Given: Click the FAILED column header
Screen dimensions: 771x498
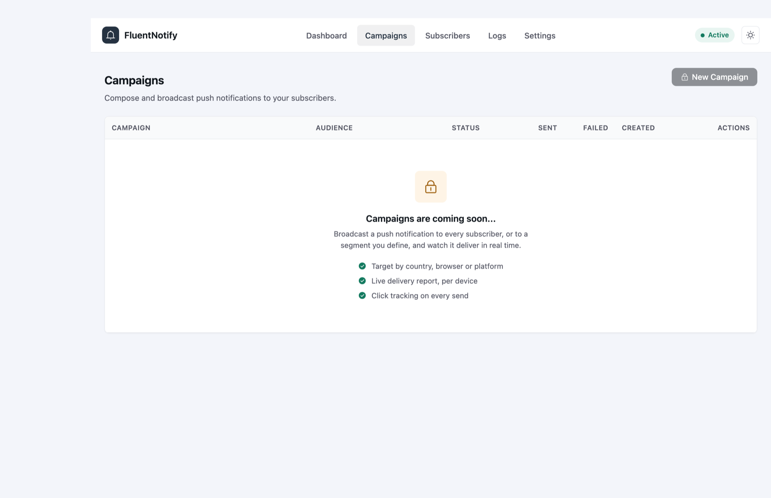Looking at the screenshot, I should point(595,128).
